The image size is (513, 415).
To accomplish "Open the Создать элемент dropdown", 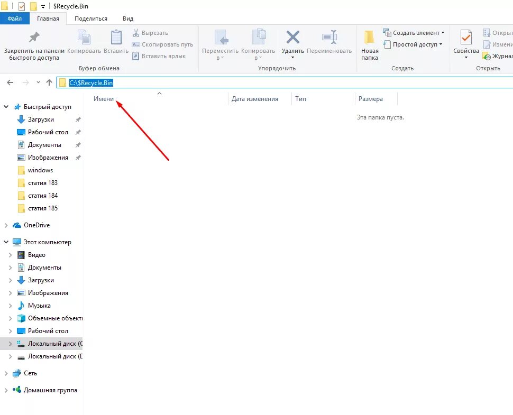I will pos(414,33).
